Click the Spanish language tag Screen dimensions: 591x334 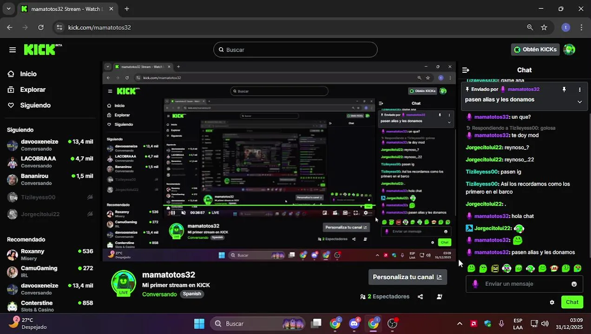(192, 294)
